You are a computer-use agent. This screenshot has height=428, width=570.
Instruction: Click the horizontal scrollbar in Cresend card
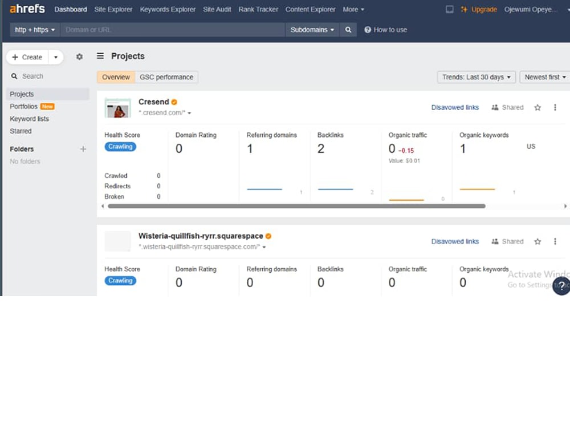point(296,206)
